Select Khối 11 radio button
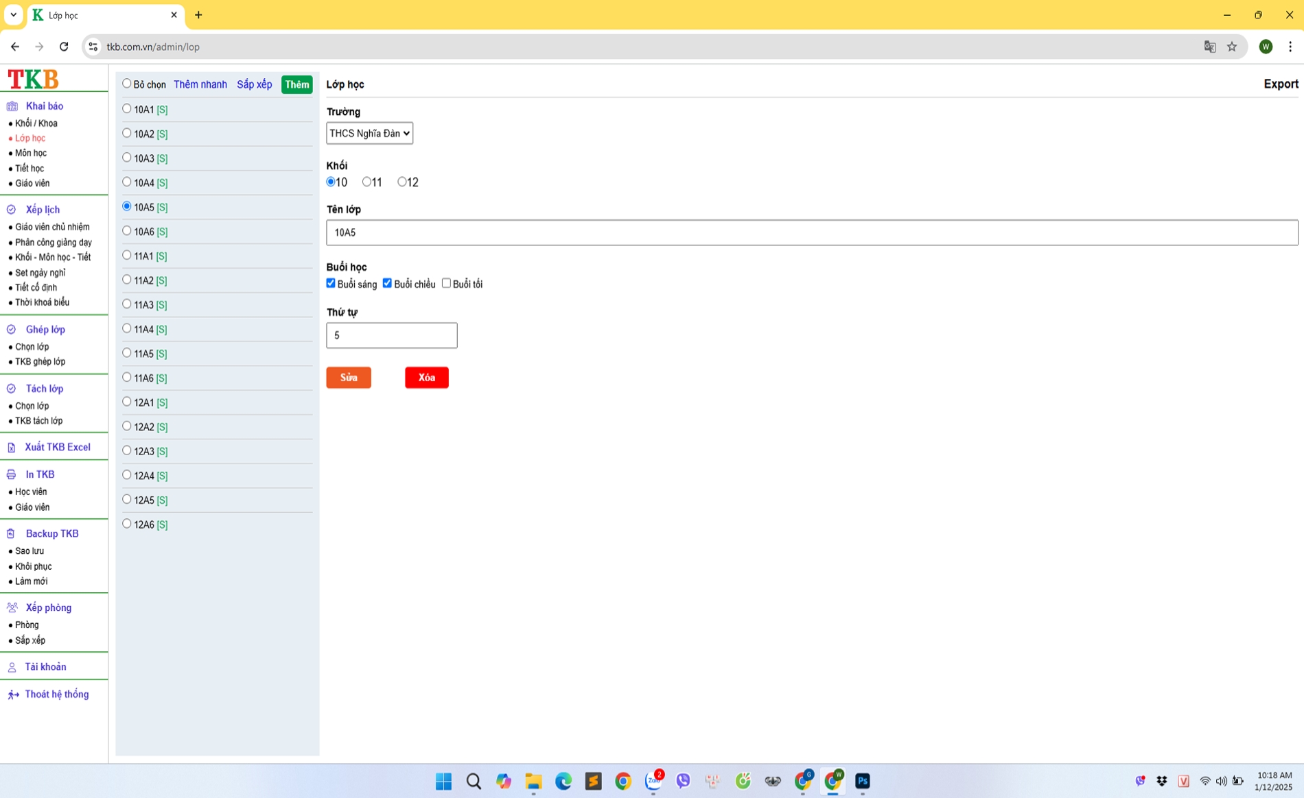The width and height of the screenshot is (1304, 798). (x=366, y=182)
